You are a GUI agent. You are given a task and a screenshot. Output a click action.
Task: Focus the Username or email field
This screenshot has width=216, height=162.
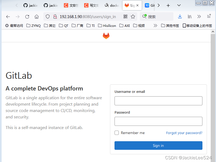click(x=158, y=101)
